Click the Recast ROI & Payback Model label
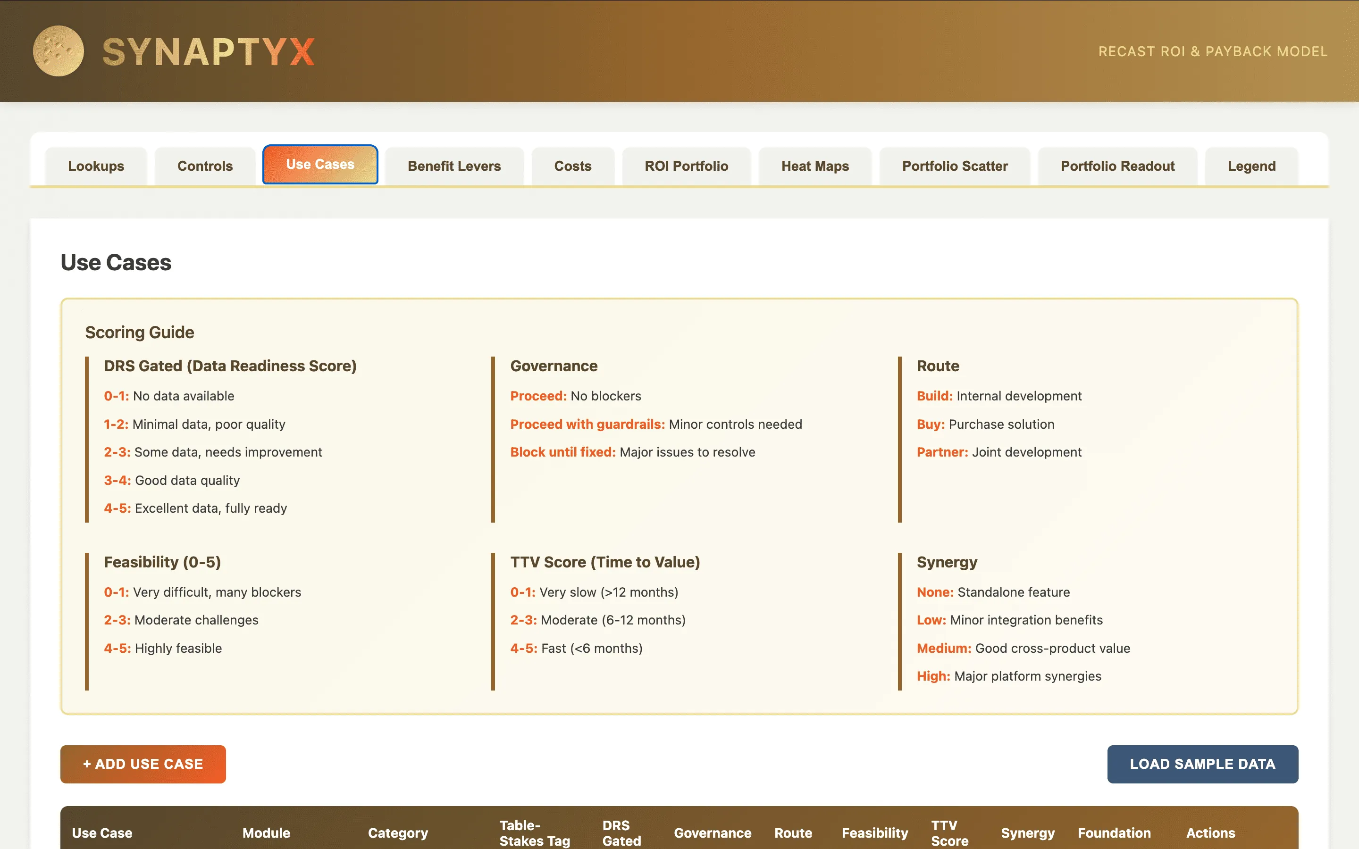Screen dimensions: 1359x849 [1212, 51]
